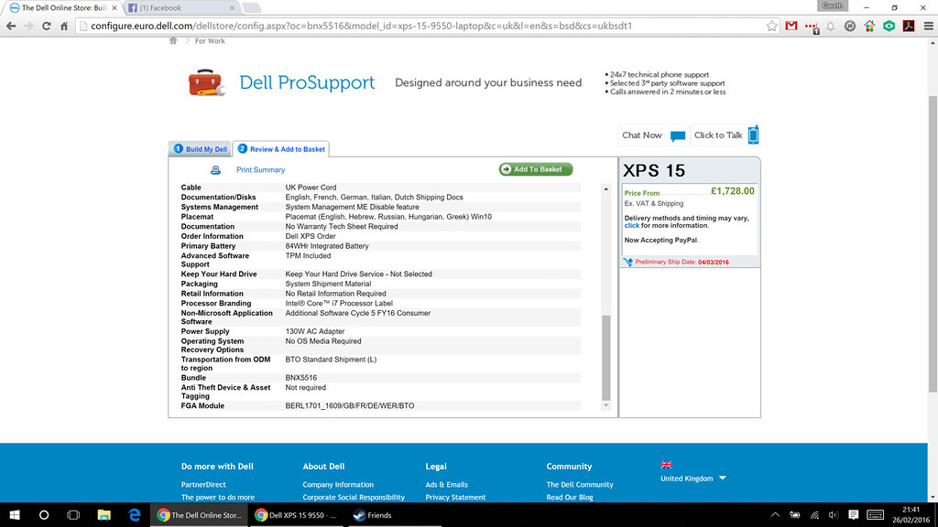Click the summary list scroll down arrow

coord(606,405)
